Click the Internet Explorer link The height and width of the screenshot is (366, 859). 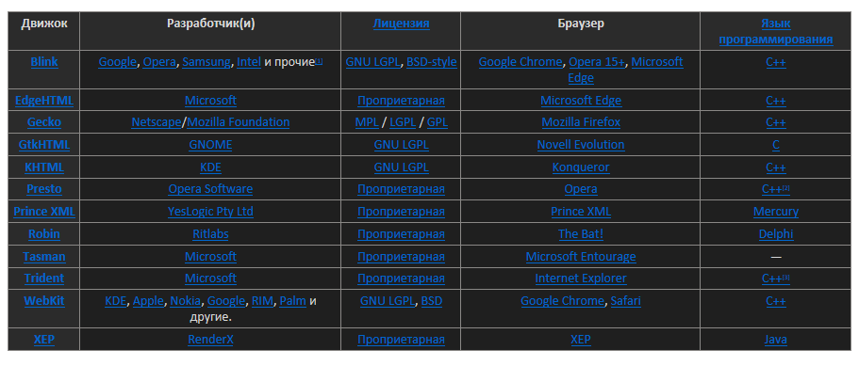[x=581, y=278]
